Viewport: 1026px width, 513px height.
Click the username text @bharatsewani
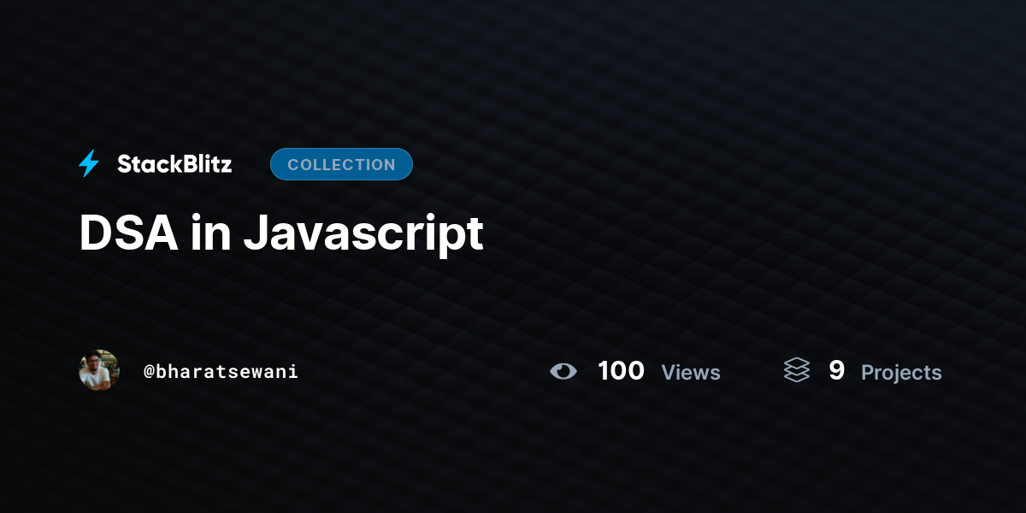[x=221, y=371]
